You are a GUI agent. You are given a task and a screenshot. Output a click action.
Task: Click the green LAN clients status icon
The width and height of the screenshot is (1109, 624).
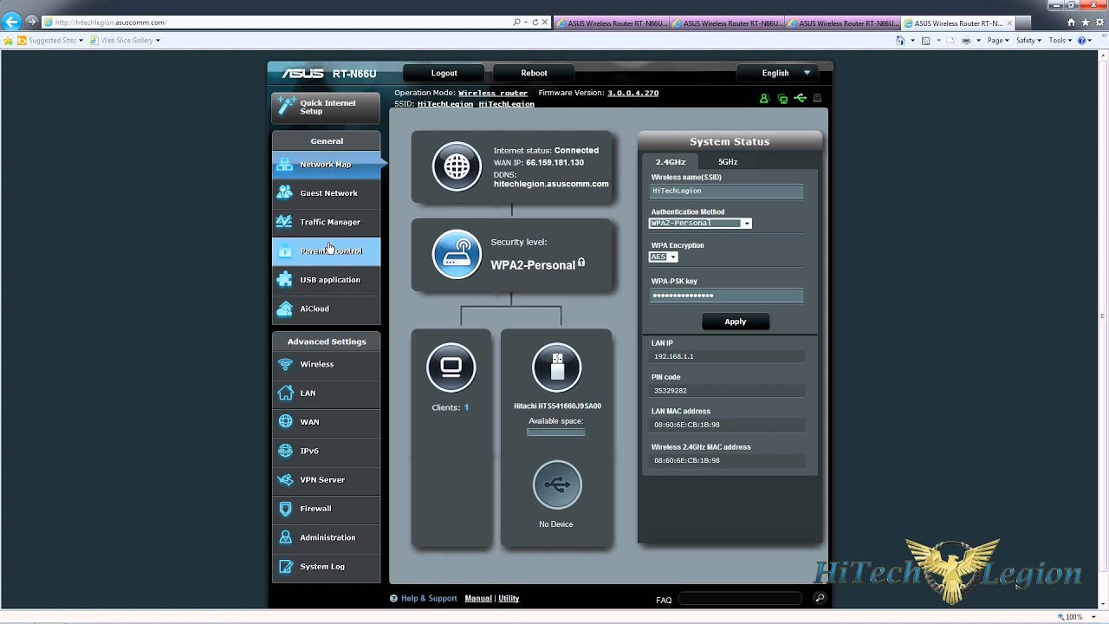[x=782, y=99]
